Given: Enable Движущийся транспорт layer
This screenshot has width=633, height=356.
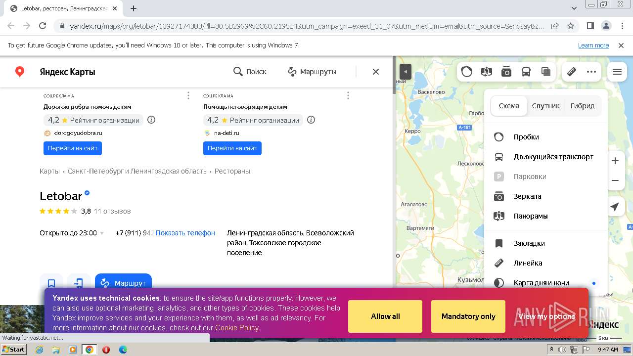Looking at the screenshot, I should pos(545,157).
